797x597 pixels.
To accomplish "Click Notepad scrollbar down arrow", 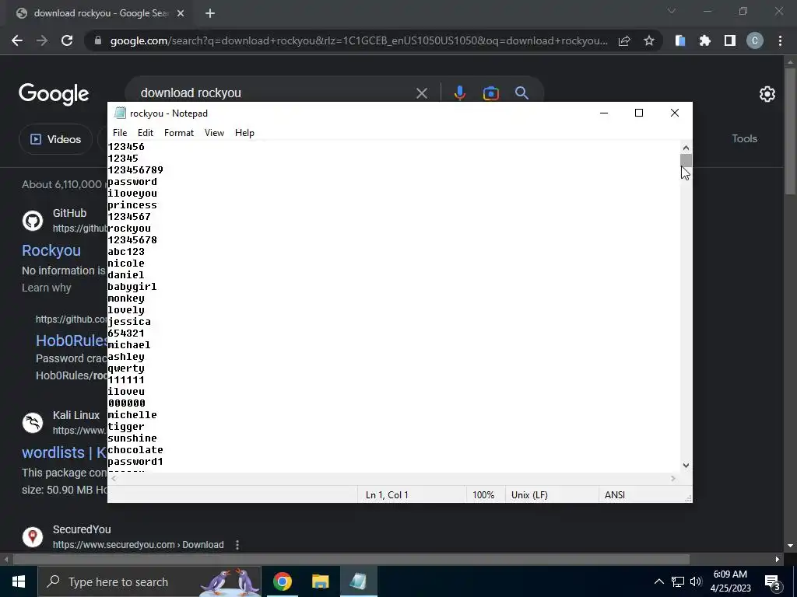I will point(686,466).
